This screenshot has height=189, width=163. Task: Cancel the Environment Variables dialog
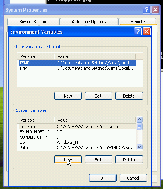133,178
